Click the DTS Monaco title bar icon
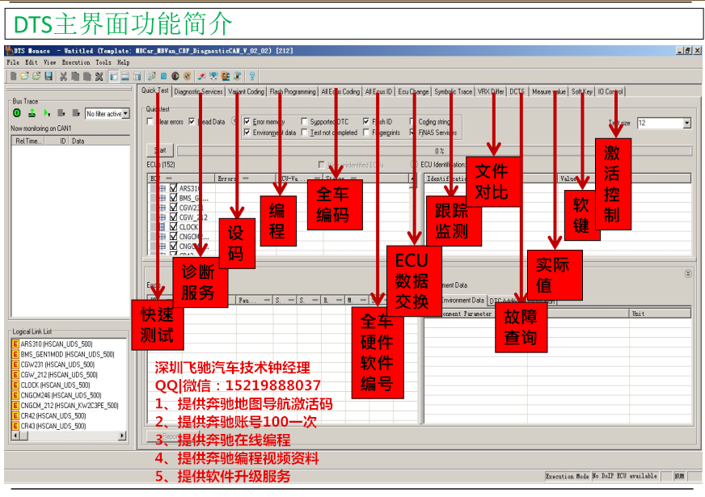 point(9,51)
